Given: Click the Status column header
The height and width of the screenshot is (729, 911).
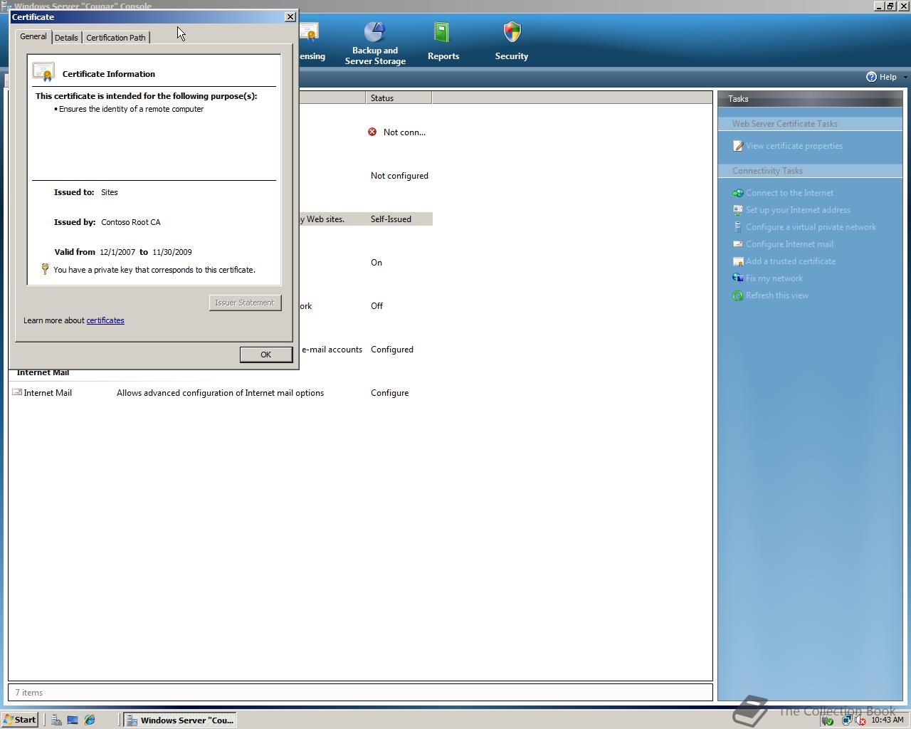Looking at the screenshot, I should pos(399,98).
